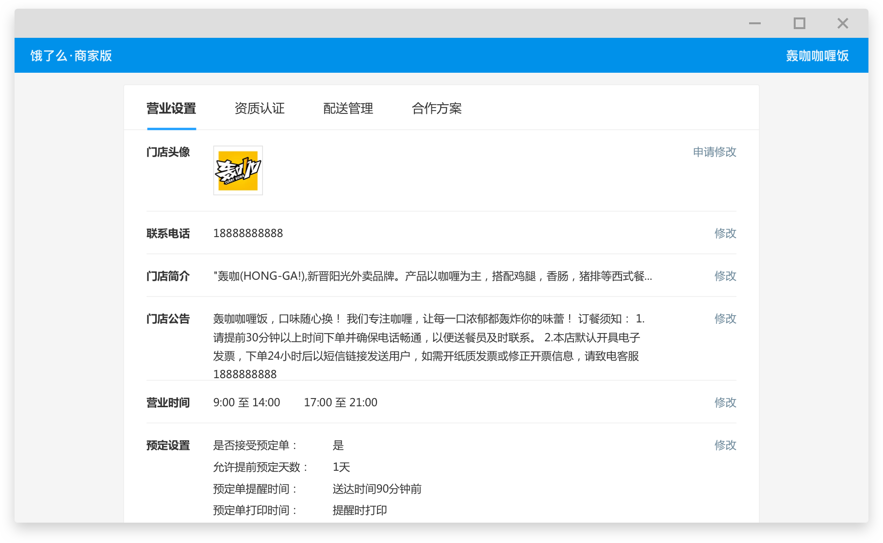
Task: Click the store name 轰咖咖喱饭 in header
Action: pos(818,55)
